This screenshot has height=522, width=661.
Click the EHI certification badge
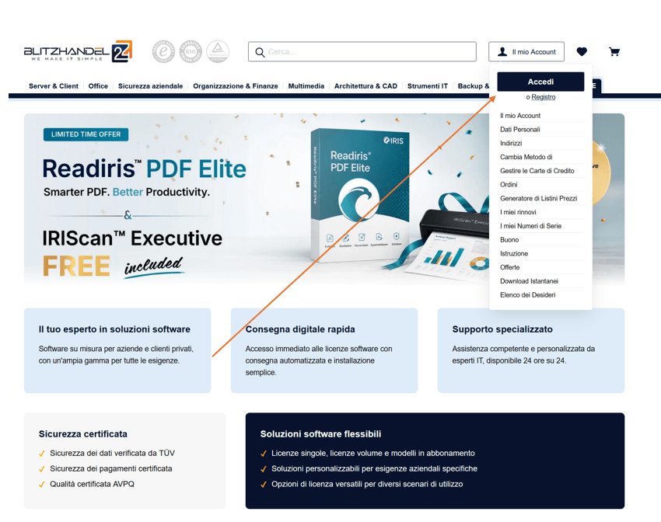point(191,51)
